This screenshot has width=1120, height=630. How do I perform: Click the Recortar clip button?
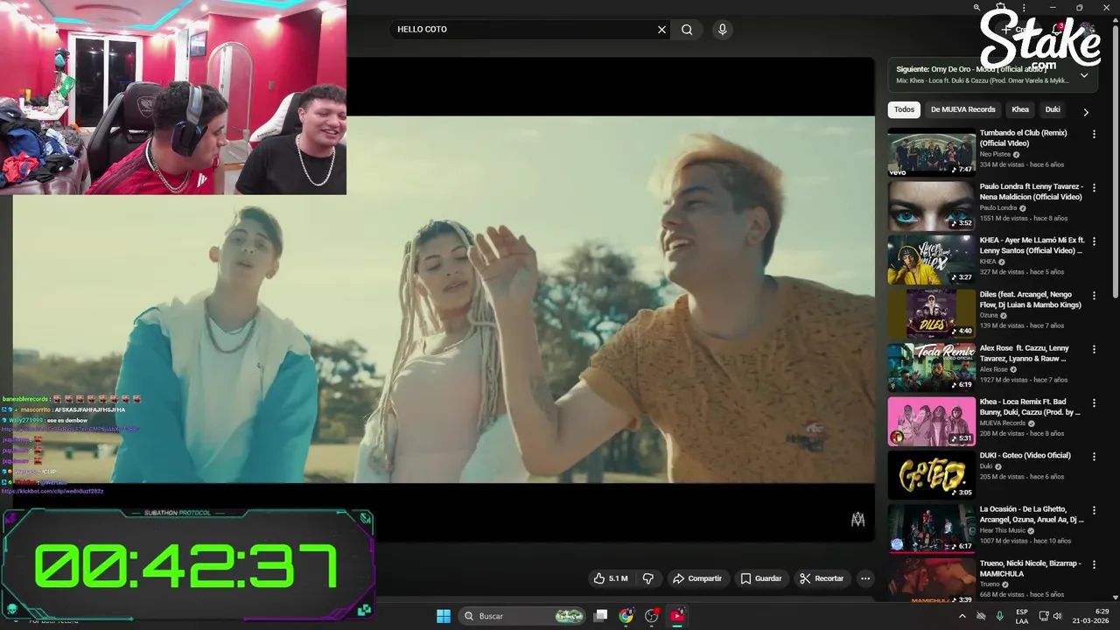pyautogui.click(x=822, y=578)
